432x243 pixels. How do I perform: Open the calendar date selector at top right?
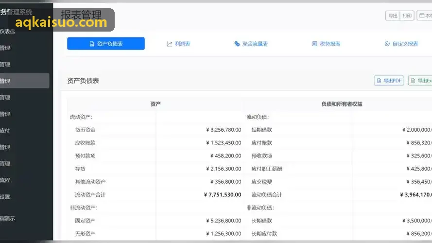coord(425,16)
